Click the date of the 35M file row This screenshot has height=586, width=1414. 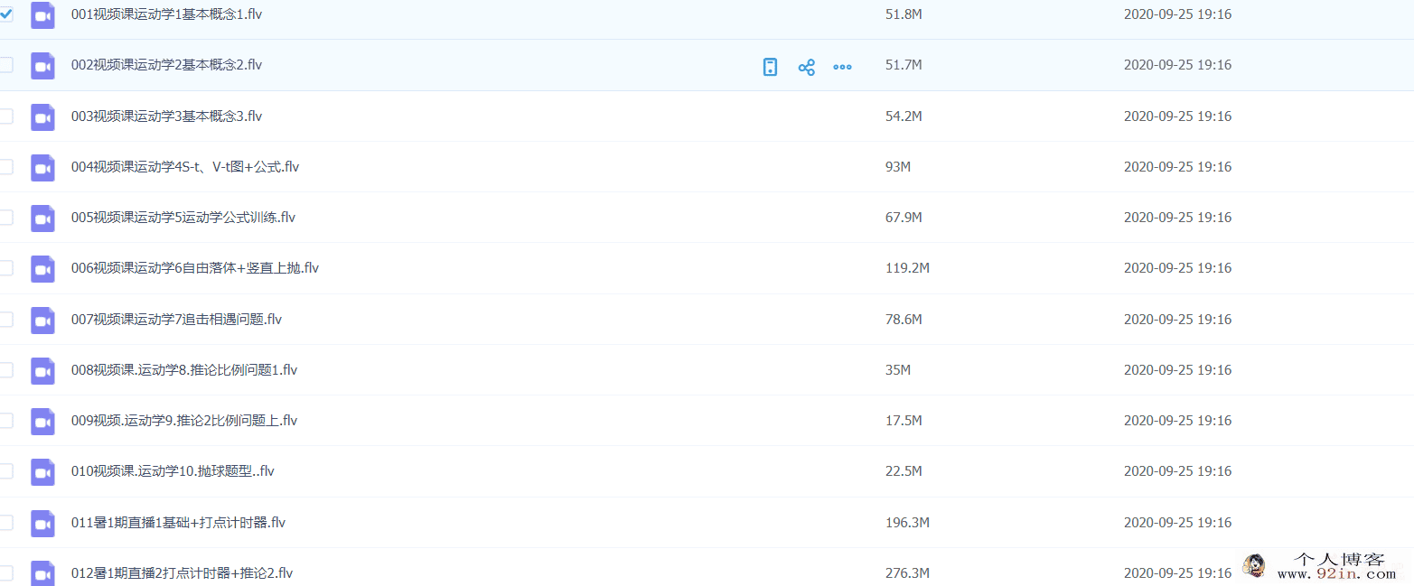click(x=1177, y=370)
